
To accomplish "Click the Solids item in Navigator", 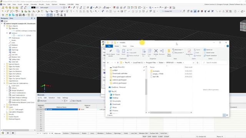I will (13, 52).
